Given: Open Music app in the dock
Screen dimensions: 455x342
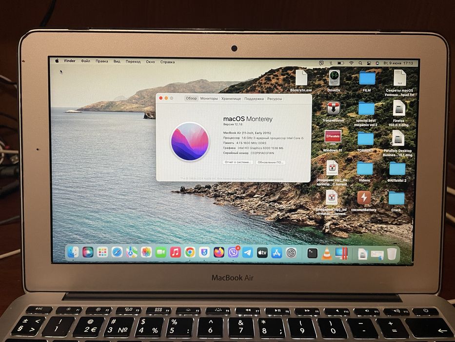Looking at the screenshot, I should 175,252.
